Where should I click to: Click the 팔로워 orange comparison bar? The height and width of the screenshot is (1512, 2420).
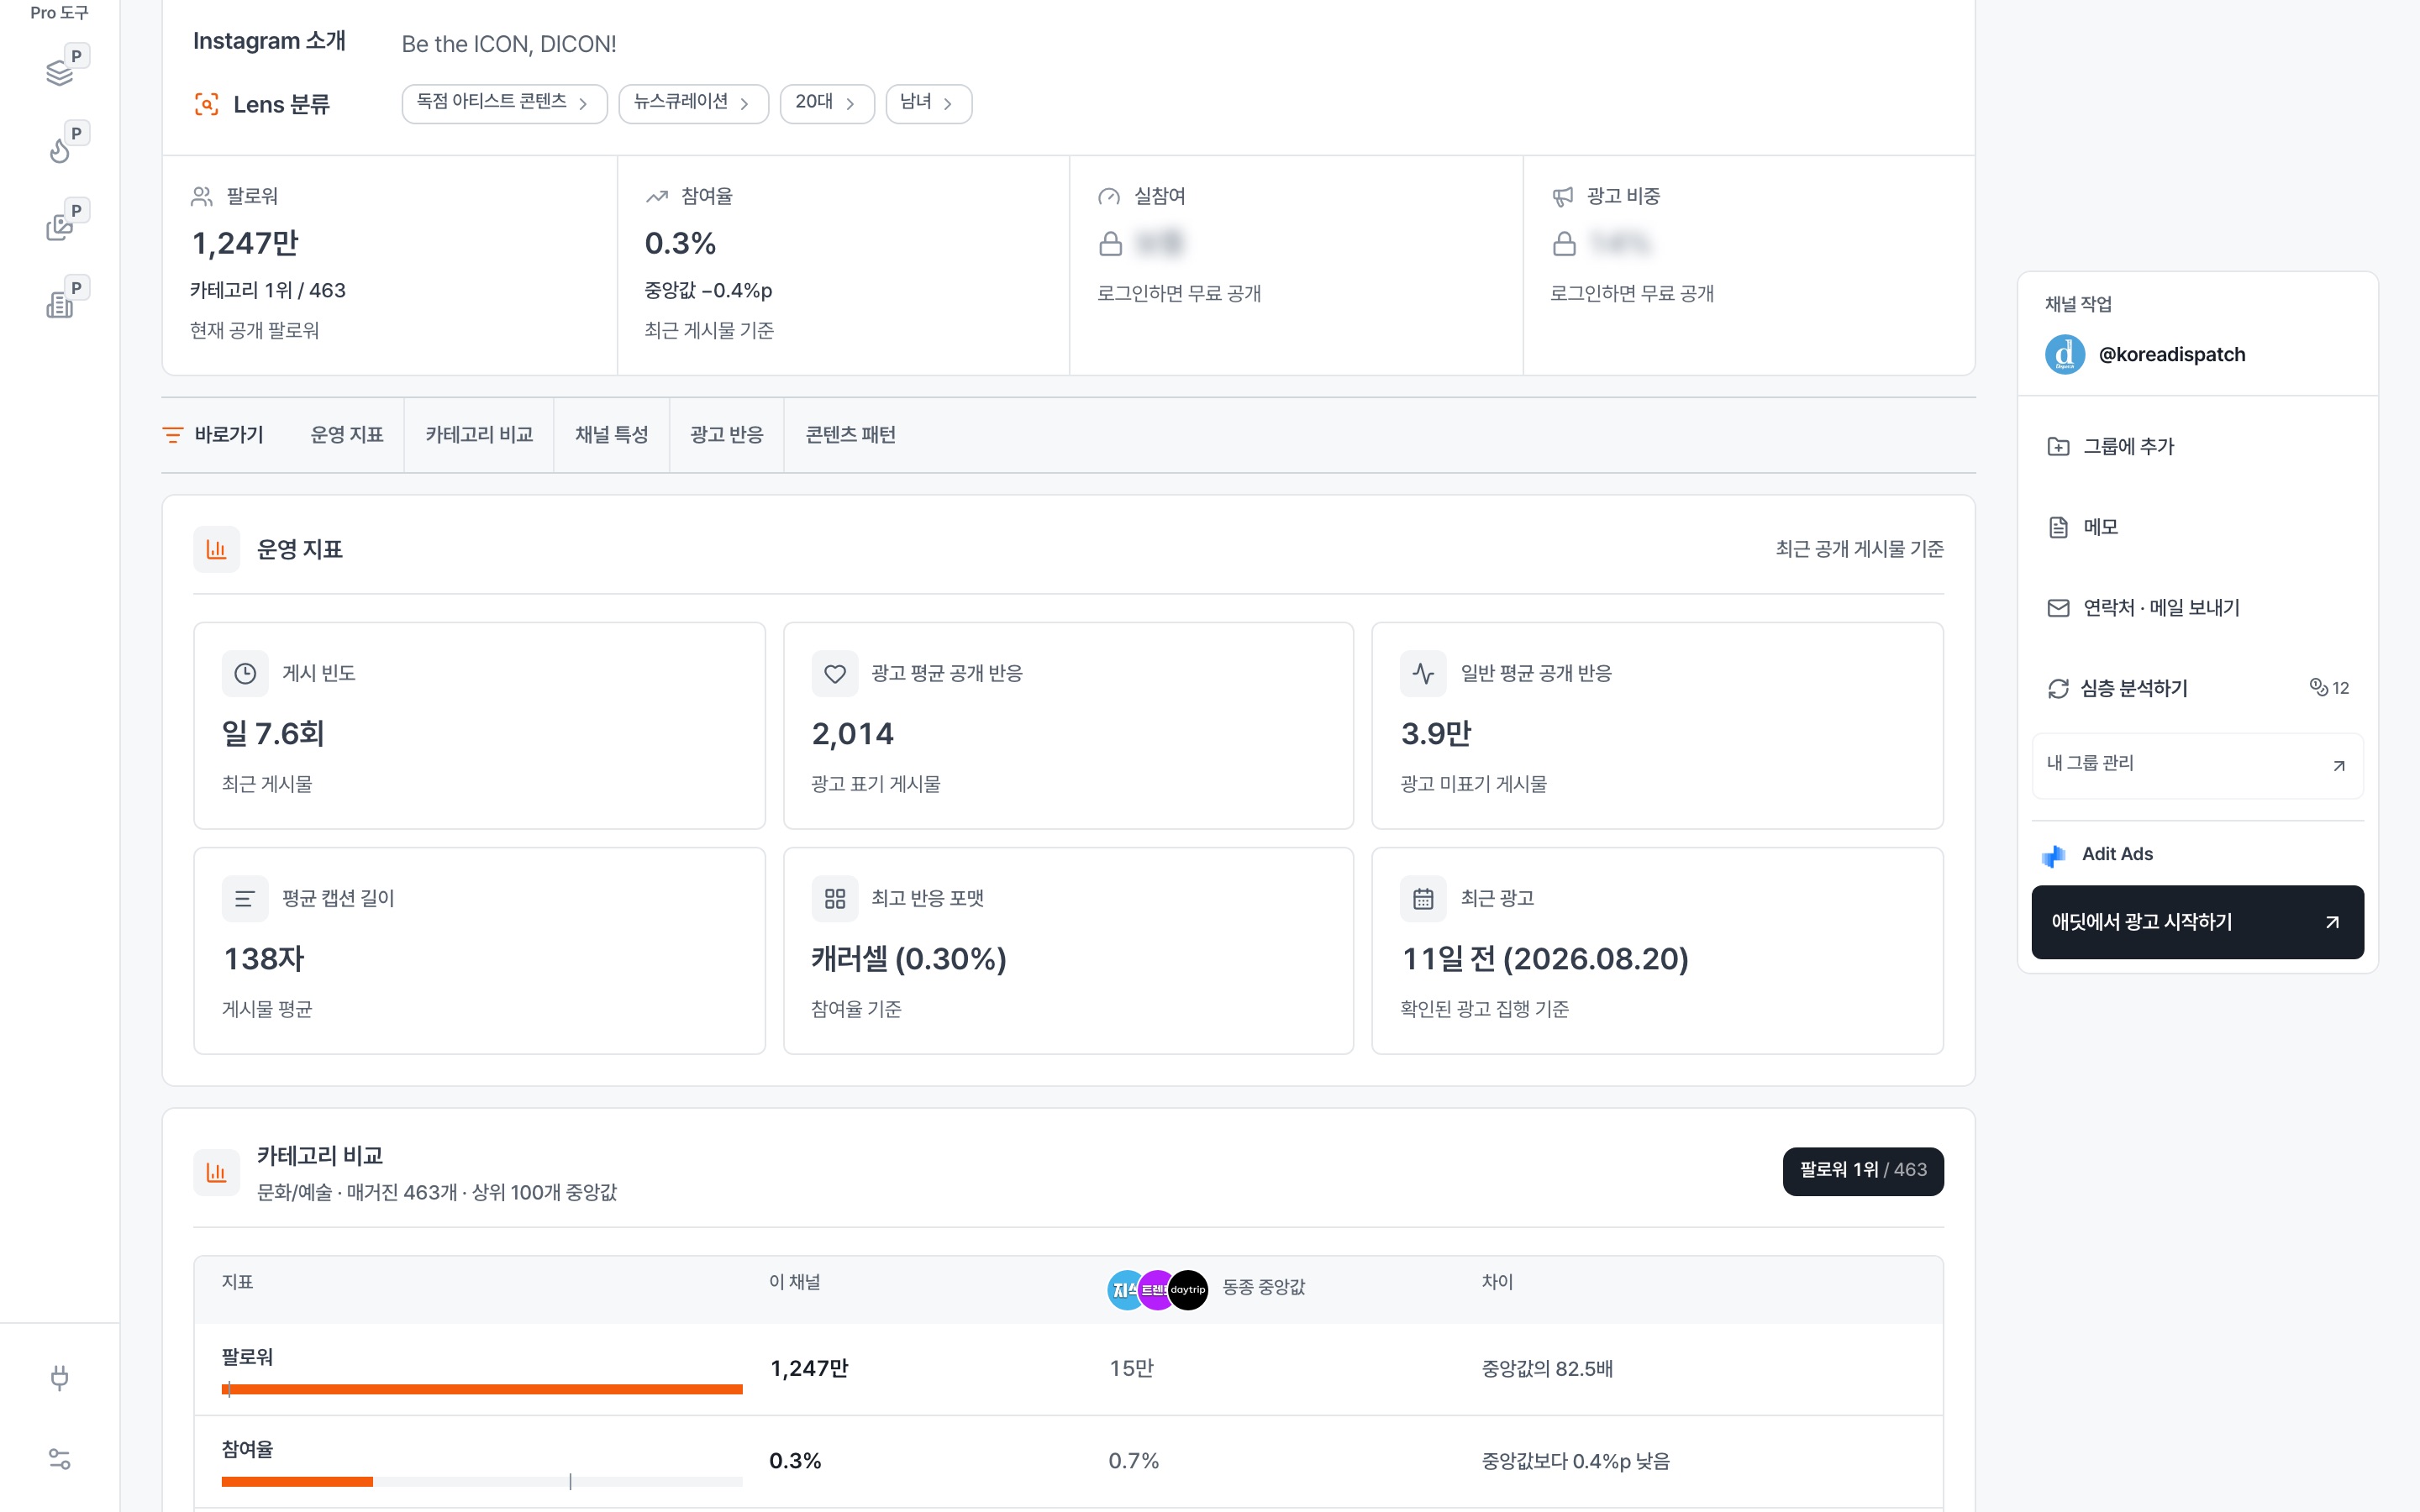482,1389
